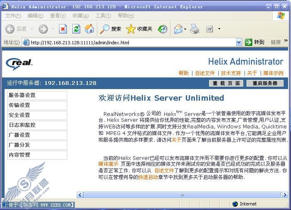Expand 内容管理 sidebar section
Image resolution: width=291 pixels, height=210 pixels.
[x=37, y=155]
